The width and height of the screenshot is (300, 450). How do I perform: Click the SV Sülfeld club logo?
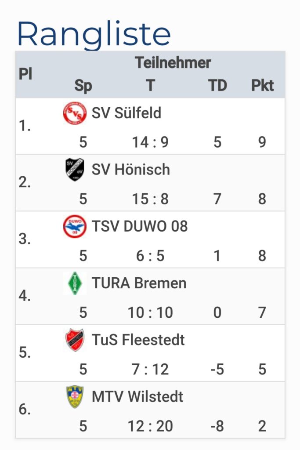(x=75, y=113)
